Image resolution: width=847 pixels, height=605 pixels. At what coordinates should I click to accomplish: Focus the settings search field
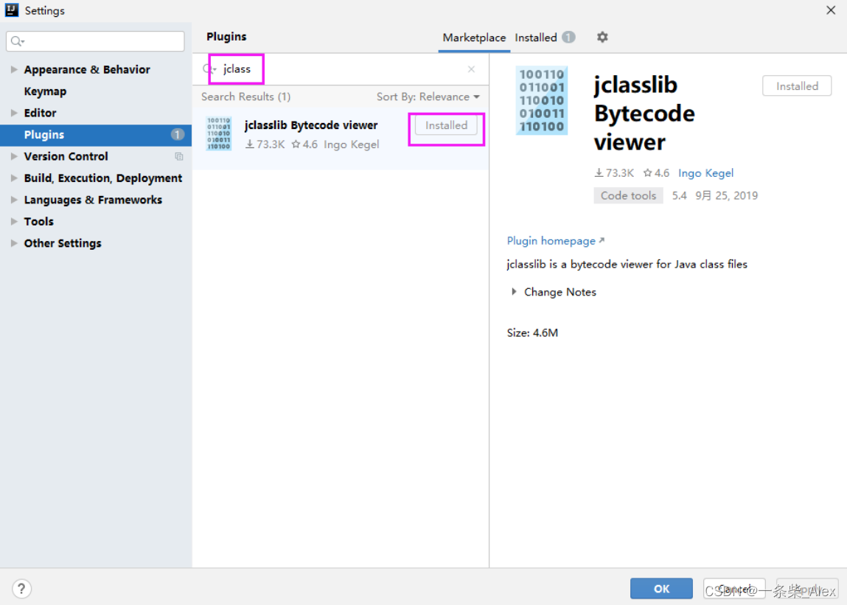point(96,41)
